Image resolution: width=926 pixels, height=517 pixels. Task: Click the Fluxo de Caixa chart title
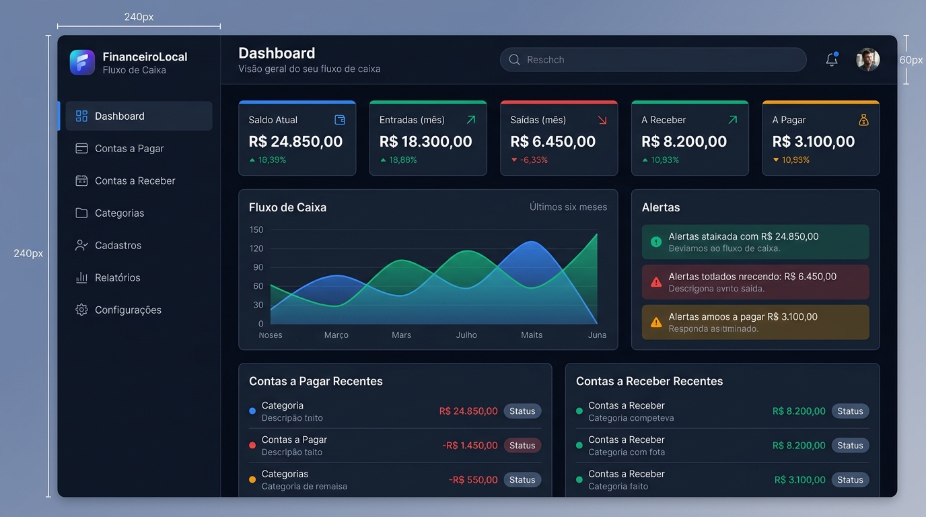click(287, 207)
